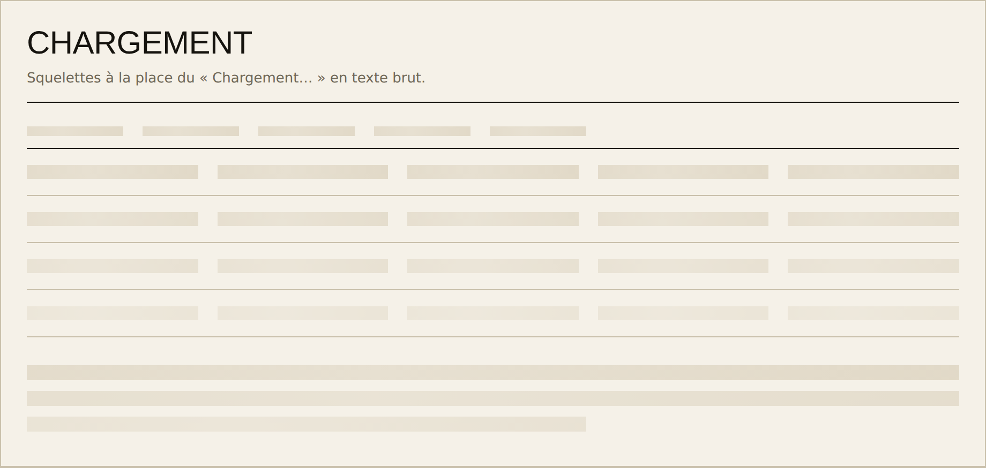The image size is (986, 468).
Task: Click fourth-row fourth-column skeleton cell
Action: (x=683, y=313)
